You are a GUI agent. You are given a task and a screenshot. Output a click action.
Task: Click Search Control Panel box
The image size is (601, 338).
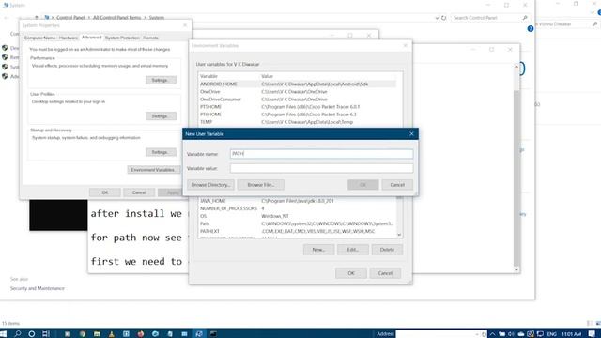(490, 18)
